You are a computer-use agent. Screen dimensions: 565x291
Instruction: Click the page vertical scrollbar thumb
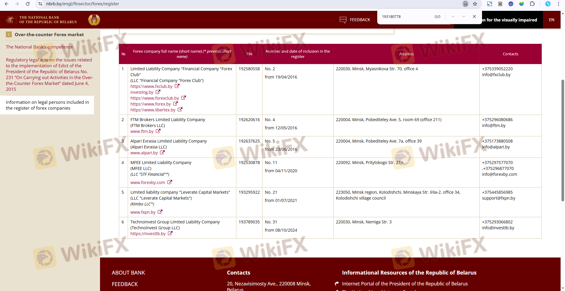(563, 141)
